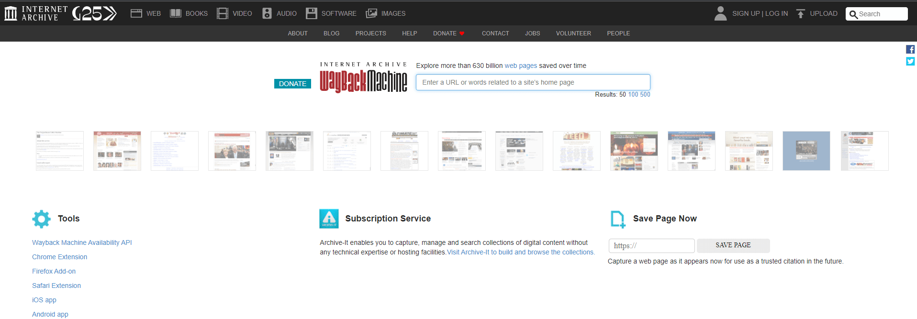Open the ABOUT menu item
Viewport: 917px width, 319px height.
(298, 33)
